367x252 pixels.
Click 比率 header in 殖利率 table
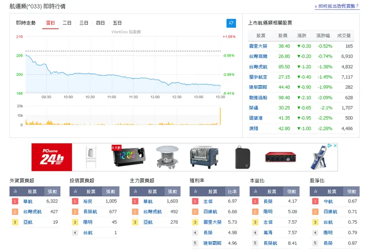coord(233,192)
